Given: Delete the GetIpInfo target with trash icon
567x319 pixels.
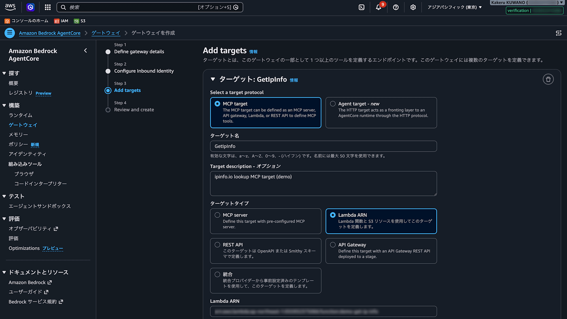Looking at the screenshot, I should (548, 79).
